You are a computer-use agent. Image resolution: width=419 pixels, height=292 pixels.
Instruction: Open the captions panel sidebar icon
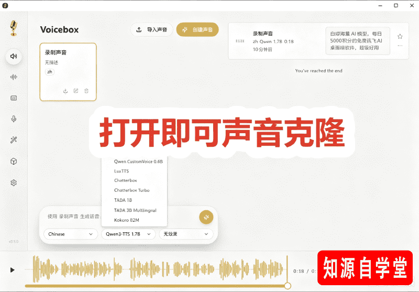point(14,98)
